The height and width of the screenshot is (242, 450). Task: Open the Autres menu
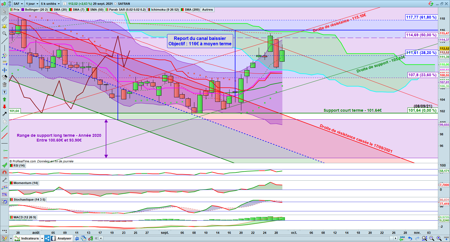click(x=208, y=10)
